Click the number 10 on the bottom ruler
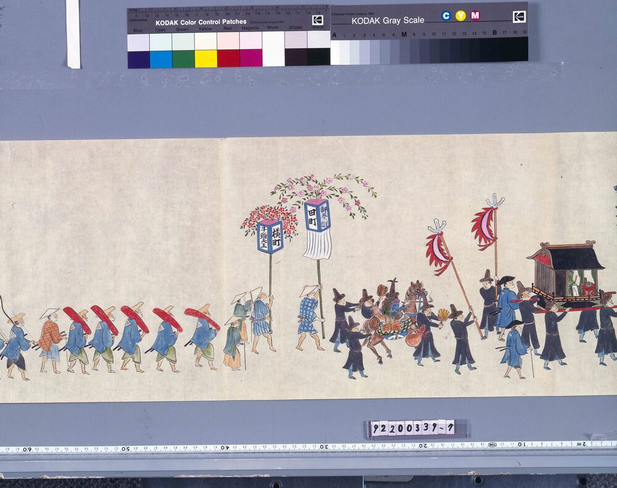Screen dimensions: 617x488 tap(521, 445)
